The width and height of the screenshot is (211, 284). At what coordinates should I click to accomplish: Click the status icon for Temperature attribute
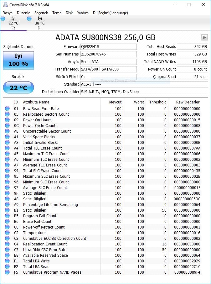point(7,233)
